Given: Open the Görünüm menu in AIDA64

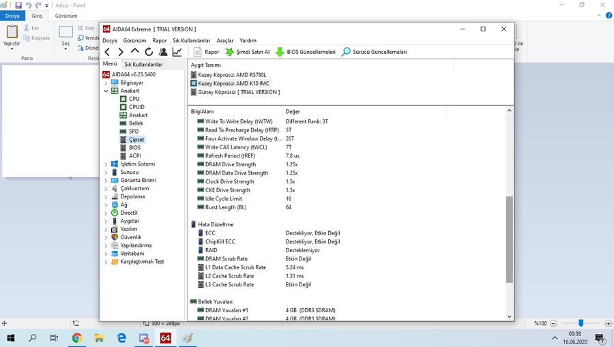Looking at the screenshot, I should point(134,40).
